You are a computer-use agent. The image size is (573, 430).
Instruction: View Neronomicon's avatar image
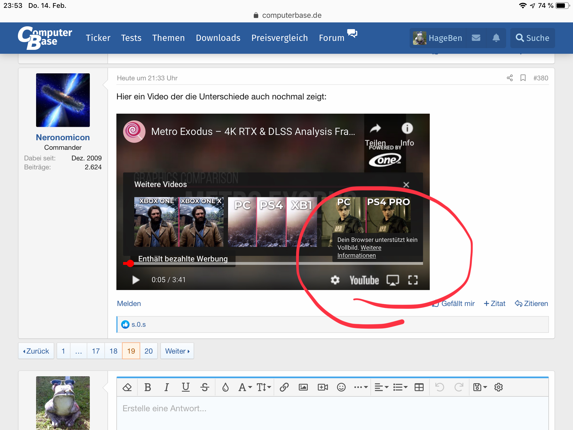coord(63,100)
